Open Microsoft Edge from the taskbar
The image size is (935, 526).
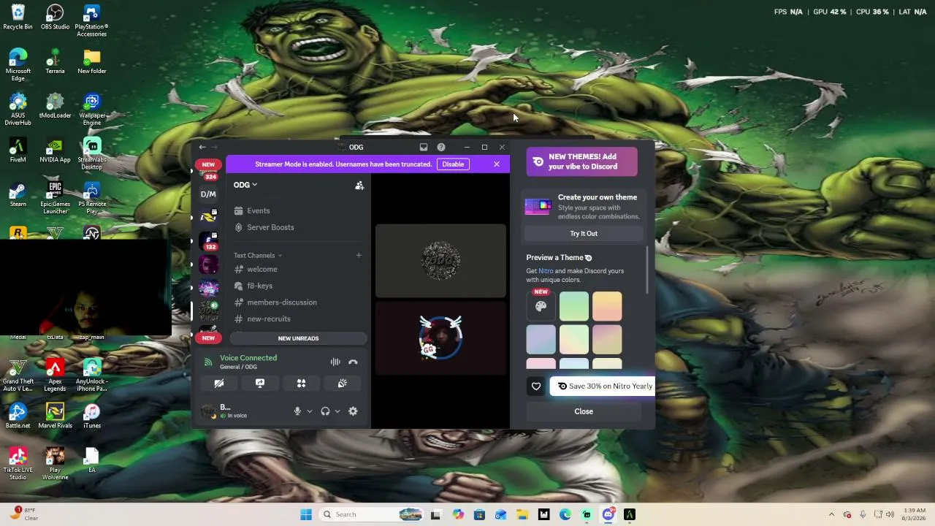(565, 514)
